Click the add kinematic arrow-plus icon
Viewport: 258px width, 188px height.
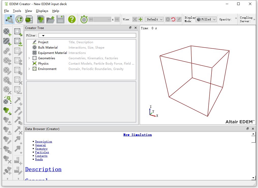tap(18, 101)
